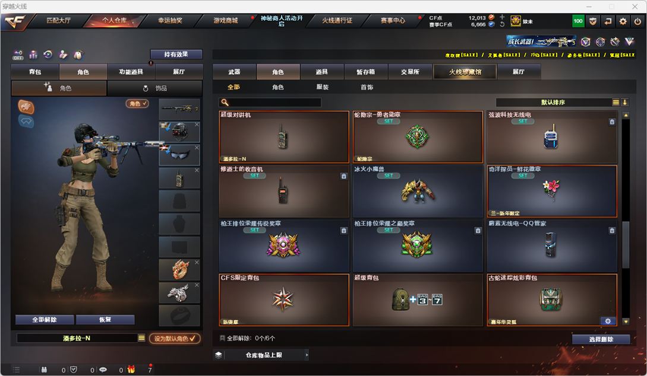Click the power exit icon
The image size is (647, 376).
tap(638, 21)
